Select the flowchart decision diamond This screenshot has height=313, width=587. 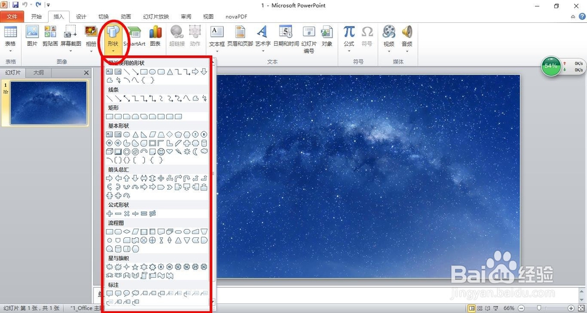point(127,231)
